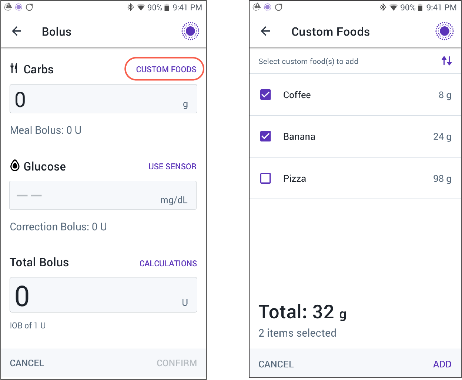
Task: Open the bolus CALCULATIONS
Action: click(168, 263)
